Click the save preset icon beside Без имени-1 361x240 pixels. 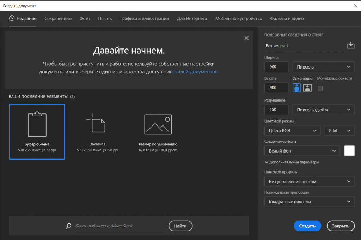click(351, 45)
